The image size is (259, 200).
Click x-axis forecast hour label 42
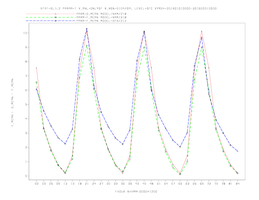coord(137,184)
